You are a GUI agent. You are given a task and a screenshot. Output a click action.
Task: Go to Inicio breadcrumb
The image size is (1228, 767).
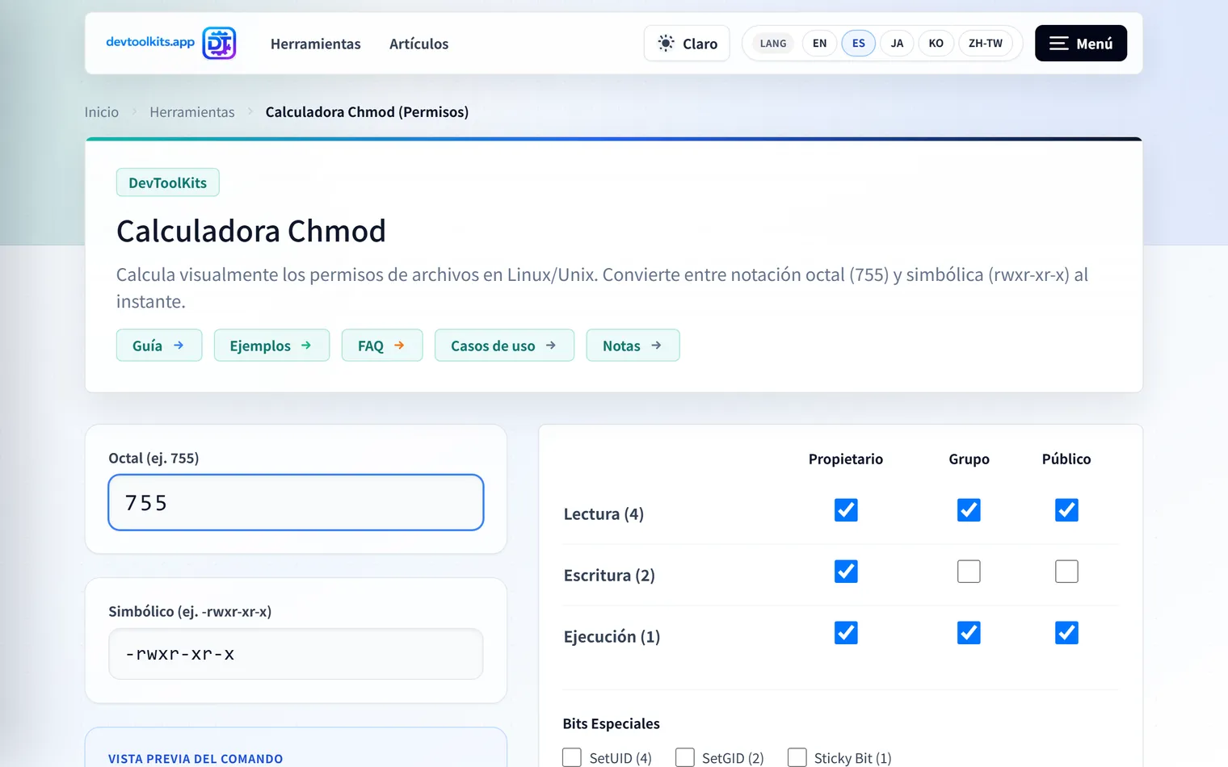[x=102, y=112]
